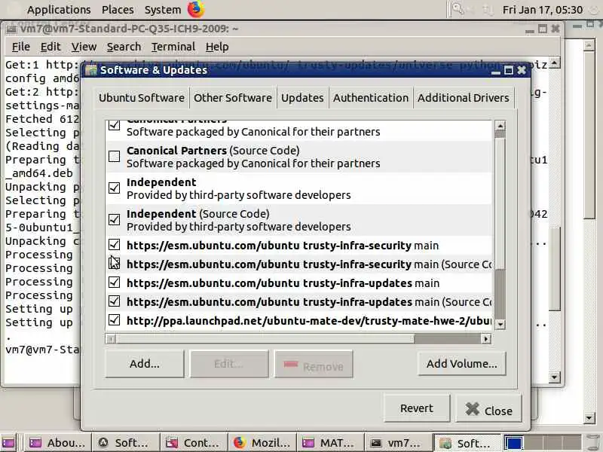Click the grayed Edit... button
This screenshot has width=603, height=452.
229,364
